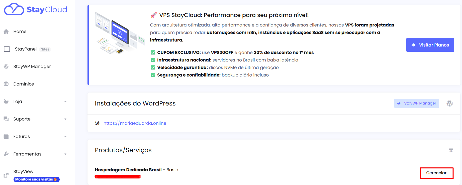Expand the Faturas dropdown arrow

click(65, 136)
